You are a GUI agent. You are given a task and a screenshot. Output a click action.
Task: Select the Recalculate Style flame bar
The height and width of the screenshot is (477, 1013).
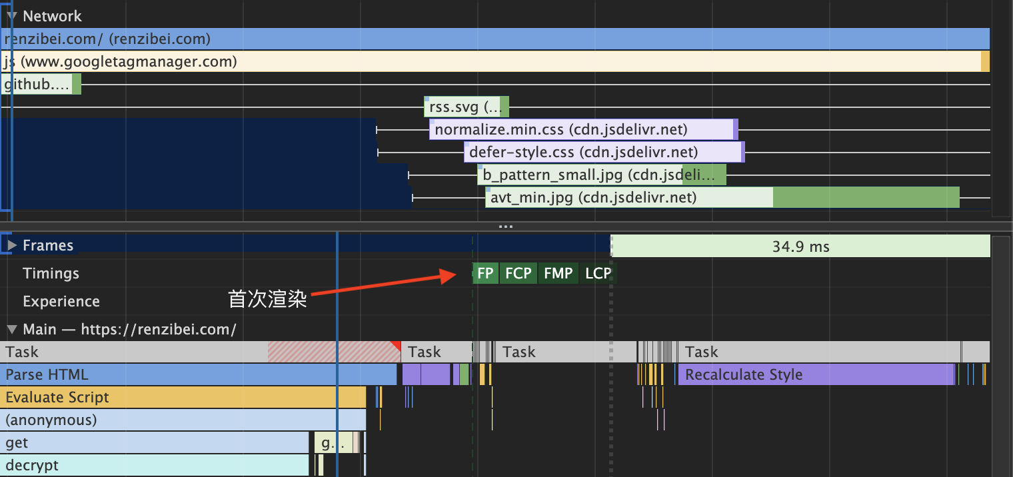click(816, 374)
